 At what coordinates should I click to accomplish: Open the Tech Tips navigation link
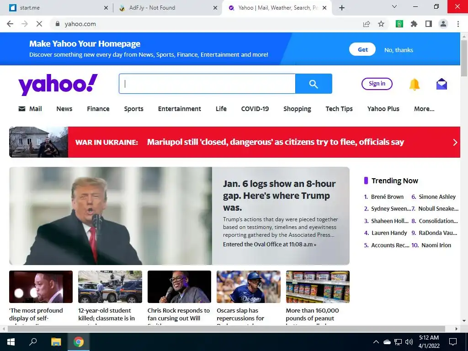(339, 109)
